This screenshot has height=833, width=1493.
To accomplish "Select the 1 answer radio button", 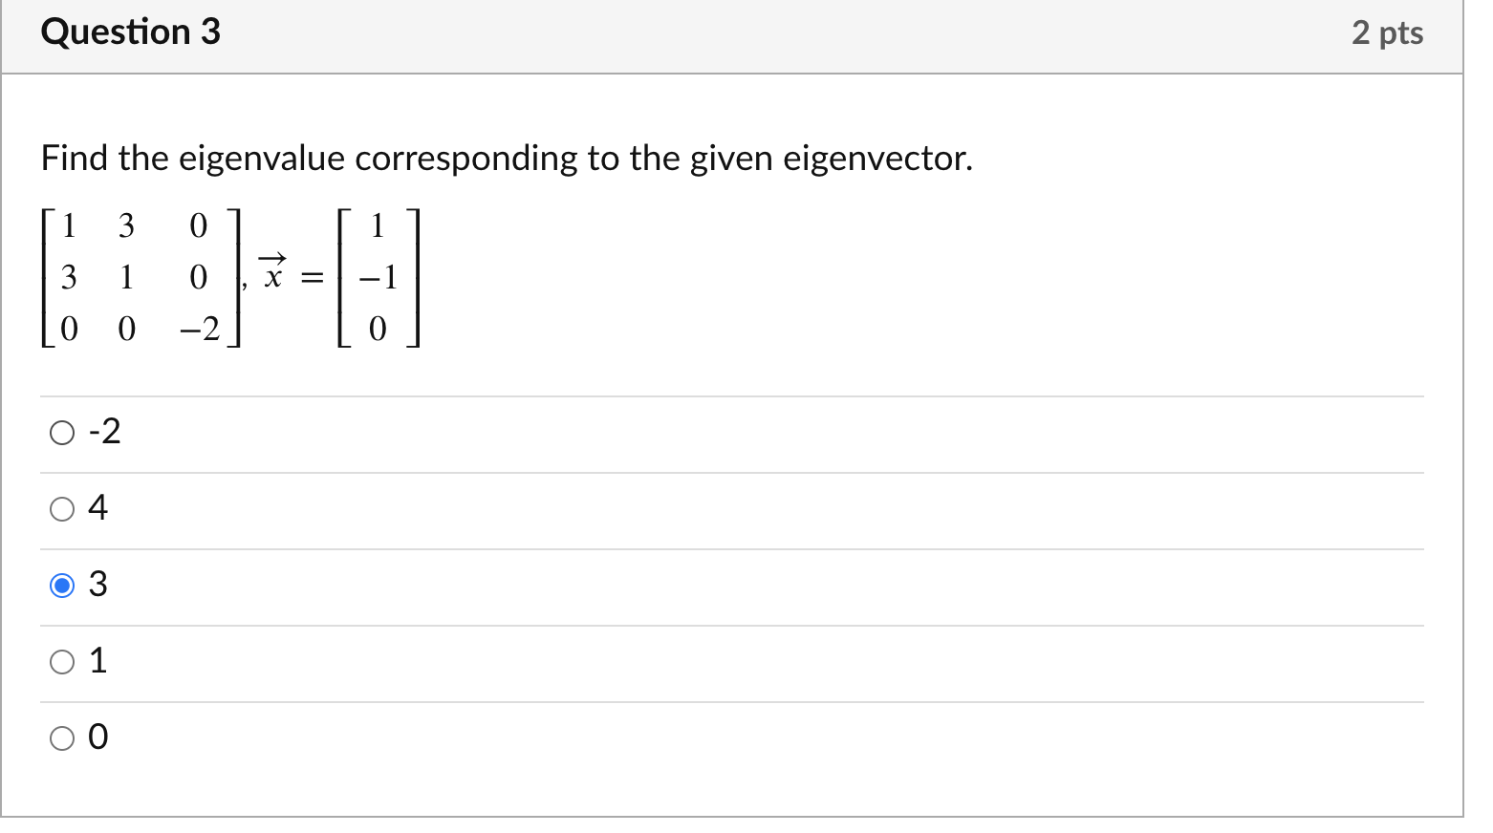I will (x=63, y=660).
